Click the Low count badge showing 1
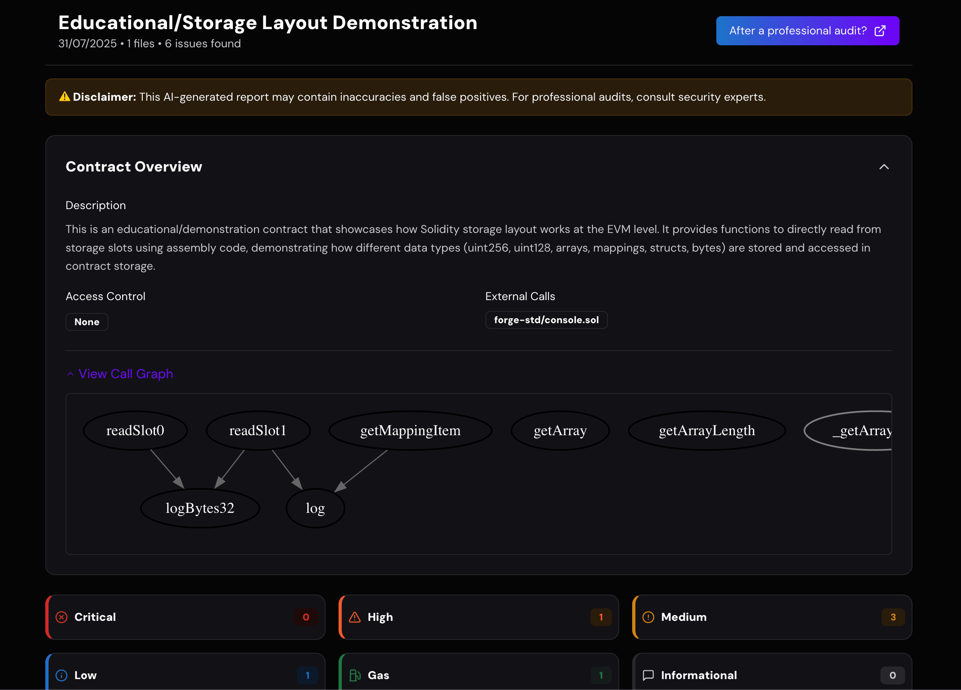961x690 pixels. pos(308,675)
